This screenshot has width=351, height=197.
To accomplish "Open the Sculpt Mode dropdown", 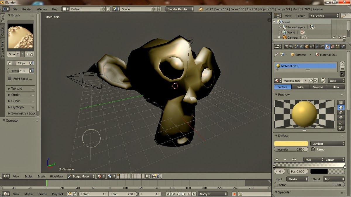I will (81, 176).
